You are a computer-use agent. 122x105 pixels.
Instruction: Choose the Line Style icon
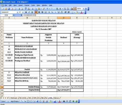[64, 101]
